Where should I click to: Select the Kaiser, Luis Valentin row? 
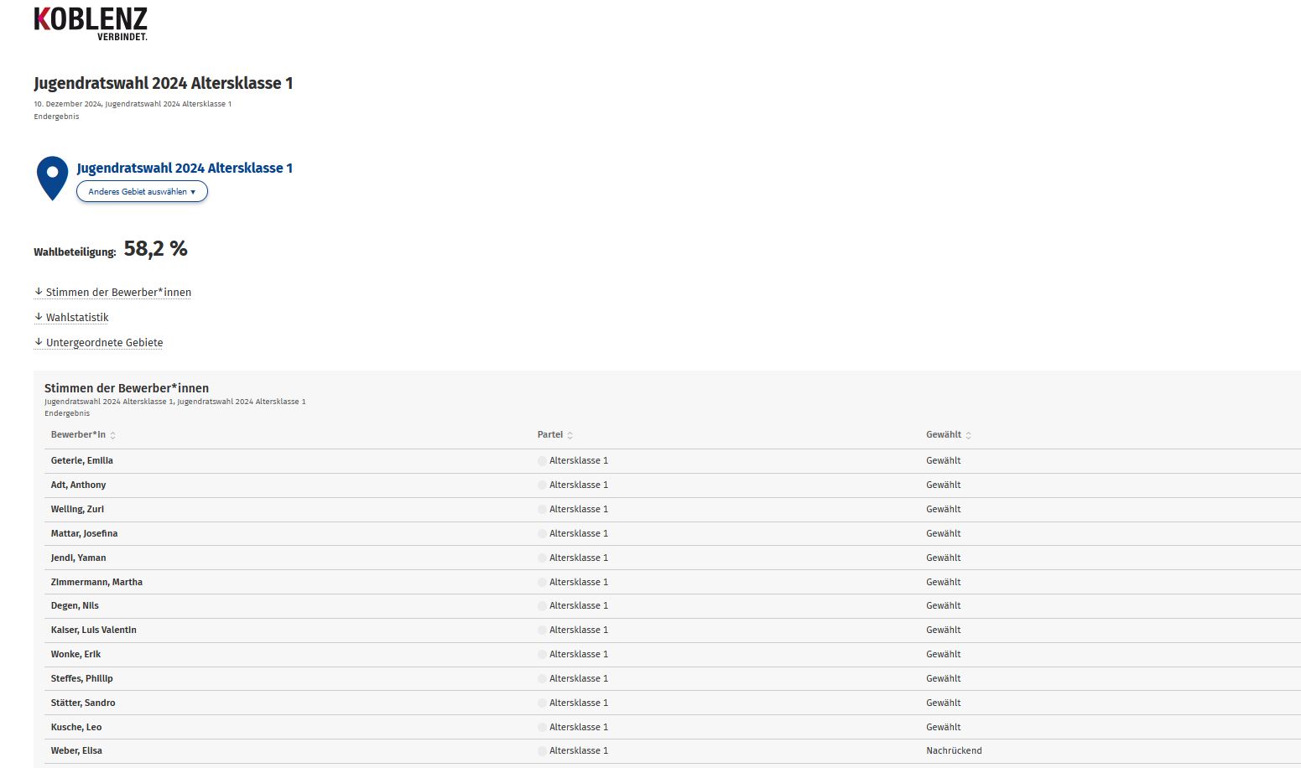[x=94, y=630]
